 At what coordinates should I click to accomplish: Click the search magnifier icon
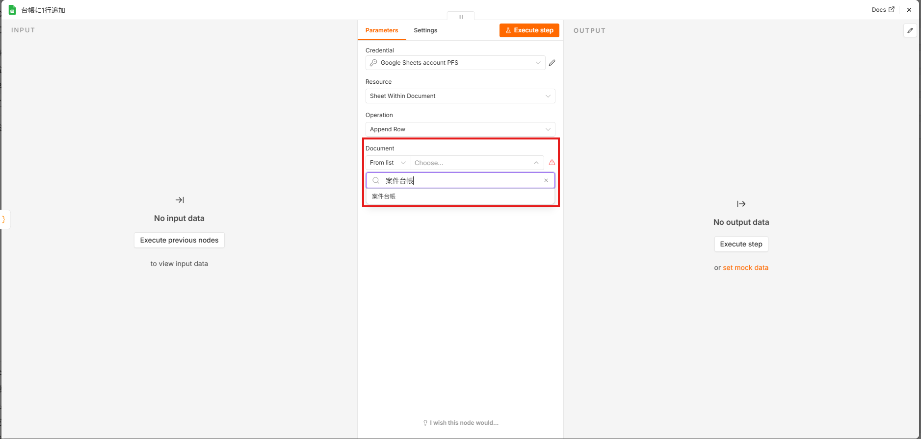point(376,180)
